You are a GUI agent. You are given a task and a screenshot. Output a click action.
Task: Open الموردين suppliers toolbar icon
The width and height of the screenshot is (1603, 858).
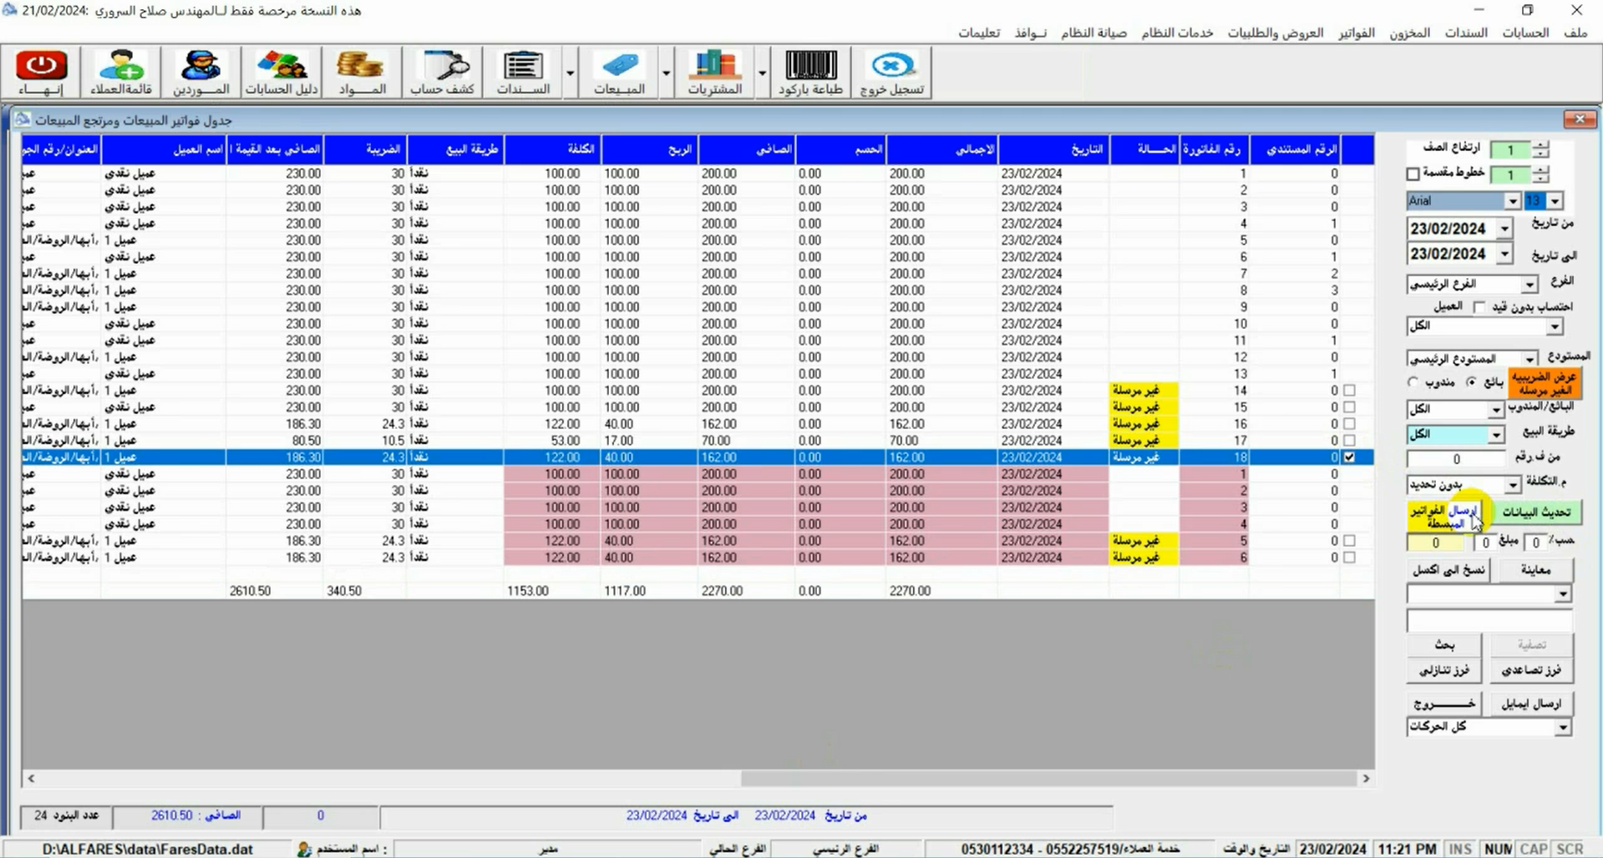pos(200,73)
